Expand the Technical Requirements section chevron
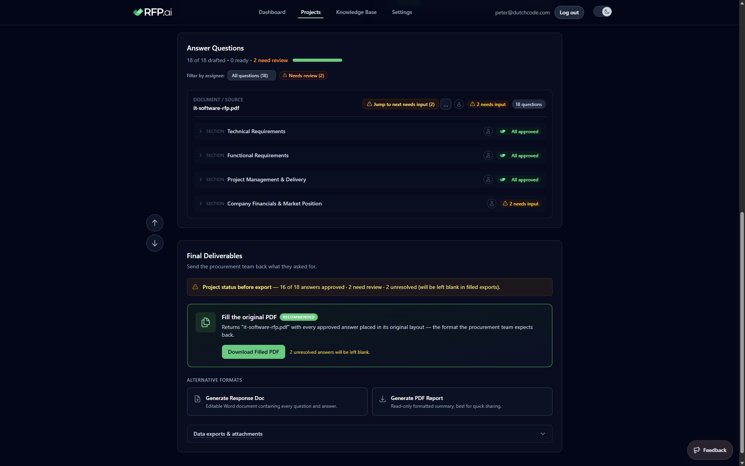 201,131
